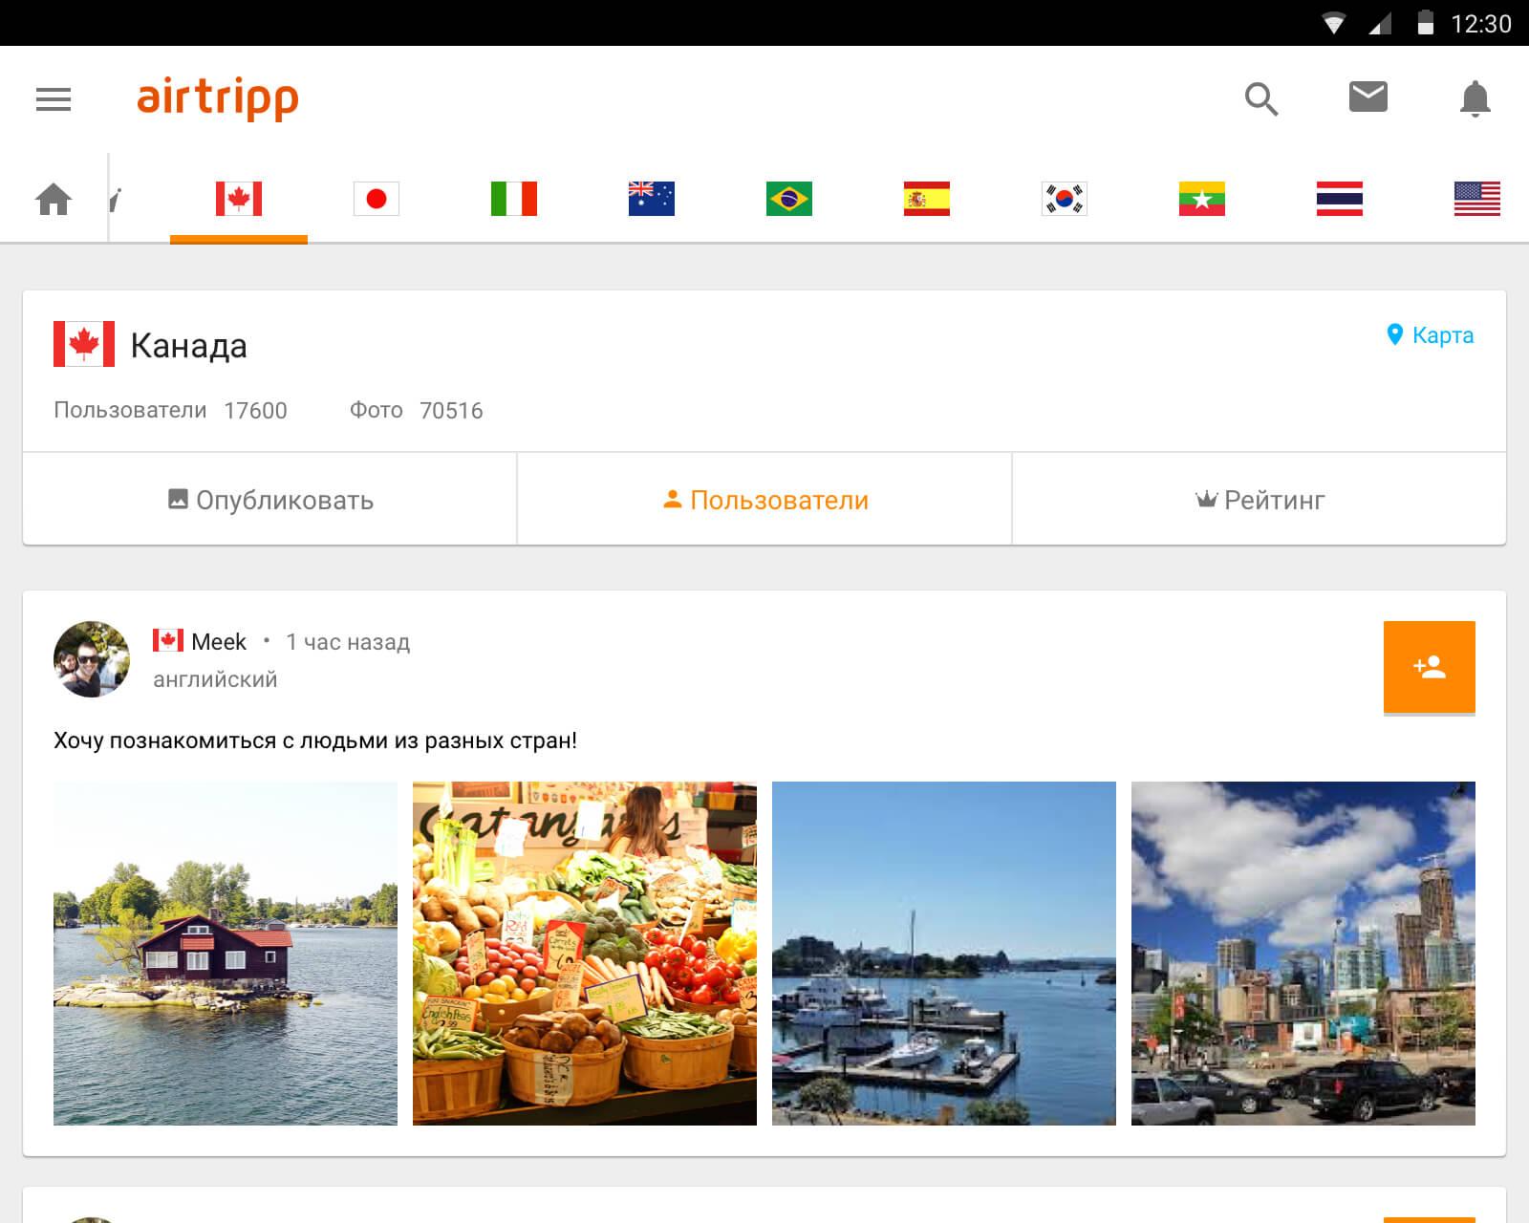Open the city skyline photo

click(x=1303, y=954)
